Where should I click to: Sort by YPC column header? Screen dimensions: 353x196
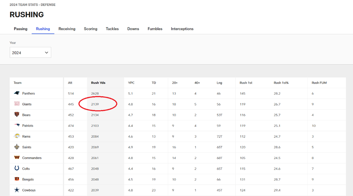pyautogui.click(x=131, y=83)
